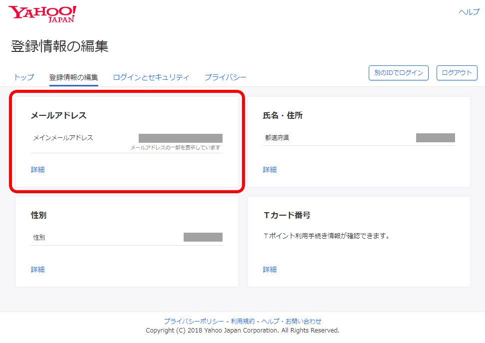Click the メインメールアドレス row label
This screenshot has height=343, width=485.
(63, 138)
